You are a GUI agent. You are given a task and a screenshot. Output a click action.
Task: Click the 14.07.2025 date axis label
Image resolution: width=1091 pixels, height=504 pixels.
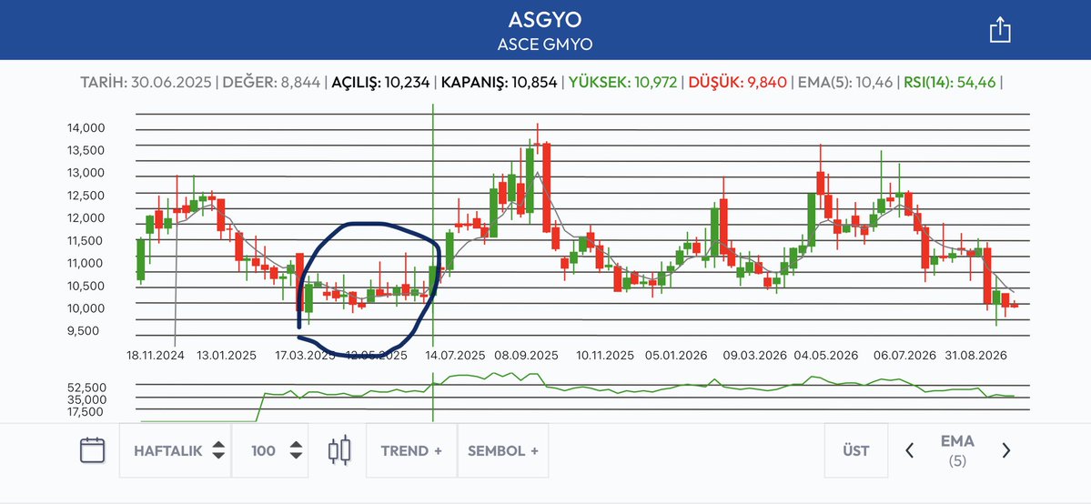(456, 355)
